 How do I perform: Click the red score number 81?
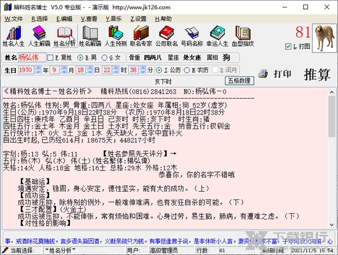coord(303,32)
